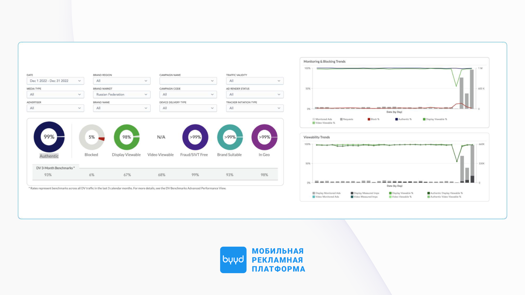Toggle Requests gray legend swatch
This screenshot has width=525, height=295.
point(342,119)
